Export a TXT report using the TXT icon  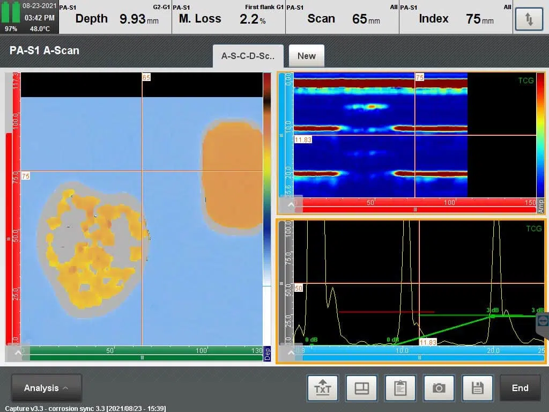[x=322, y=387]
